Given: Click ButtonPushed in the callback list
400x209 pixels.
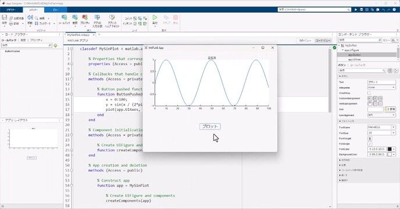Looking at the screenshot, I should (12, 51).
